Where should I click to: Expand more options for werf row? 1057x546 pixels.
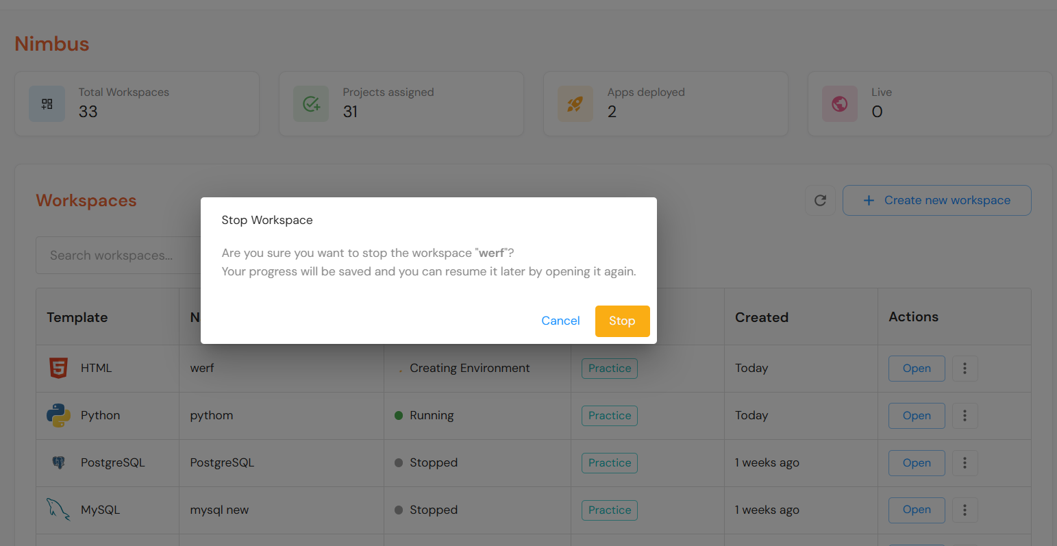click(965, 369)
